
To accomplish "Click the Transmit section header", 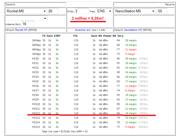I will [x=10, y=5].
